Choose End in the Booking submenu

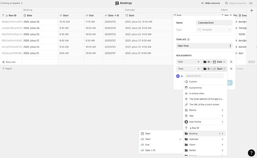click(x=161, y=145)
